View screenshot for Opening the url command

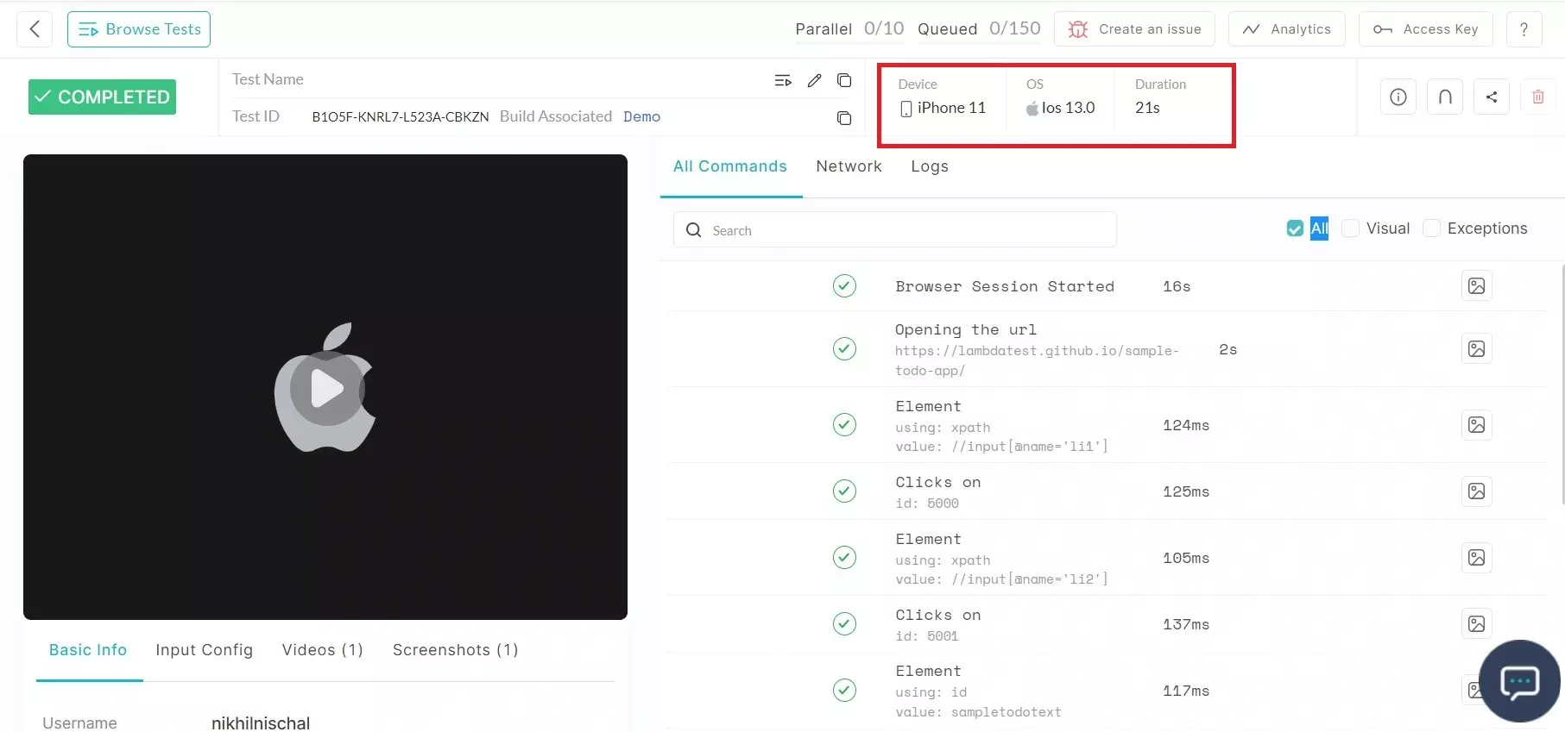1476,349
